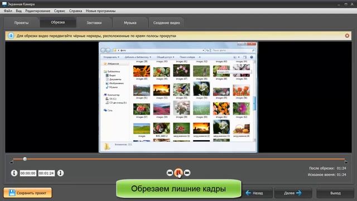Focus the start time field 00:00:00
Image resolution: width=357 pixels, height=201 pixels.
[28, 173]
